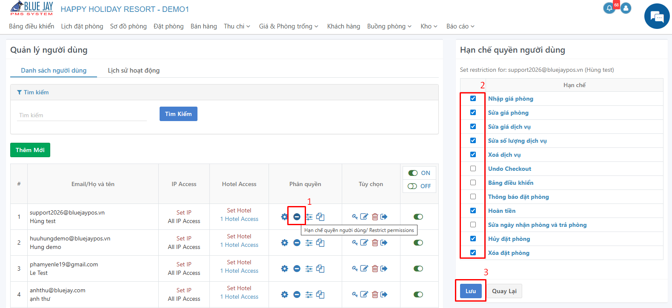Restrict permissions icon for anhthu@bluejay.com
This screenshot has height=308, width=672.
[297, 294]
